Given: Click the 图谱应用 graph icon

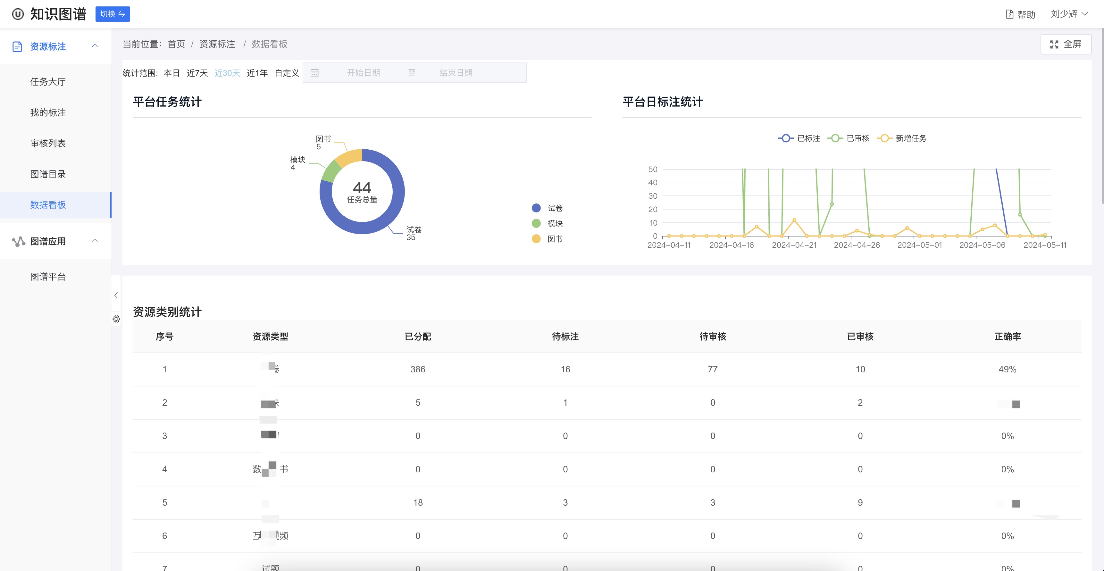Looking at the screenshot, I should pos(18,242).
